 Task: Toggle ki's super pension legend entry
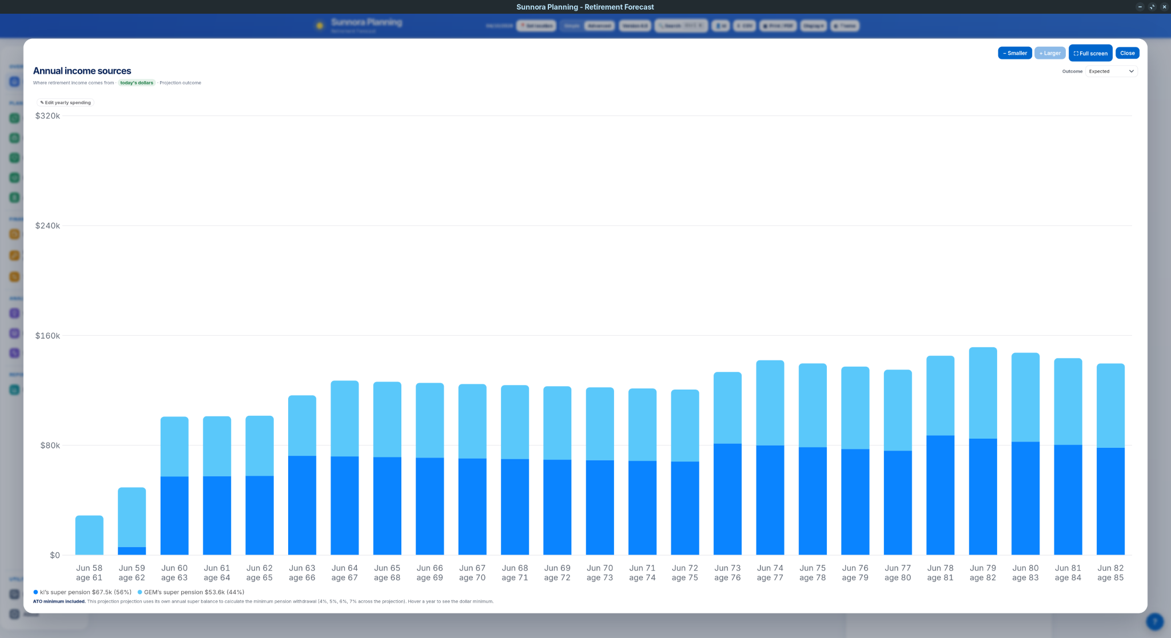(x=82, y=592)
